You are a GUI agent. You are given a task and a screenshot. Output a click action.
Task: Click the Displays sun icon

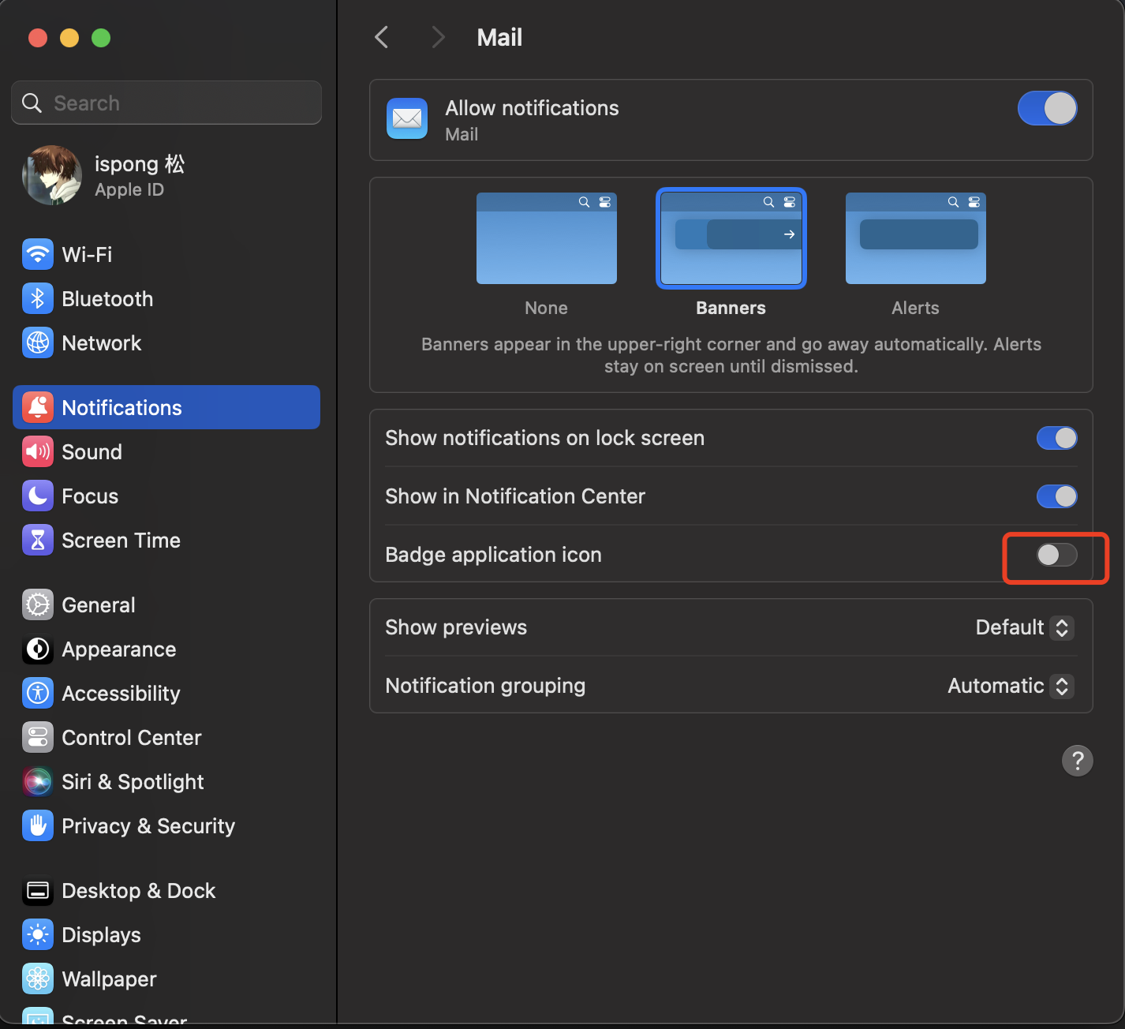point(38,934)
